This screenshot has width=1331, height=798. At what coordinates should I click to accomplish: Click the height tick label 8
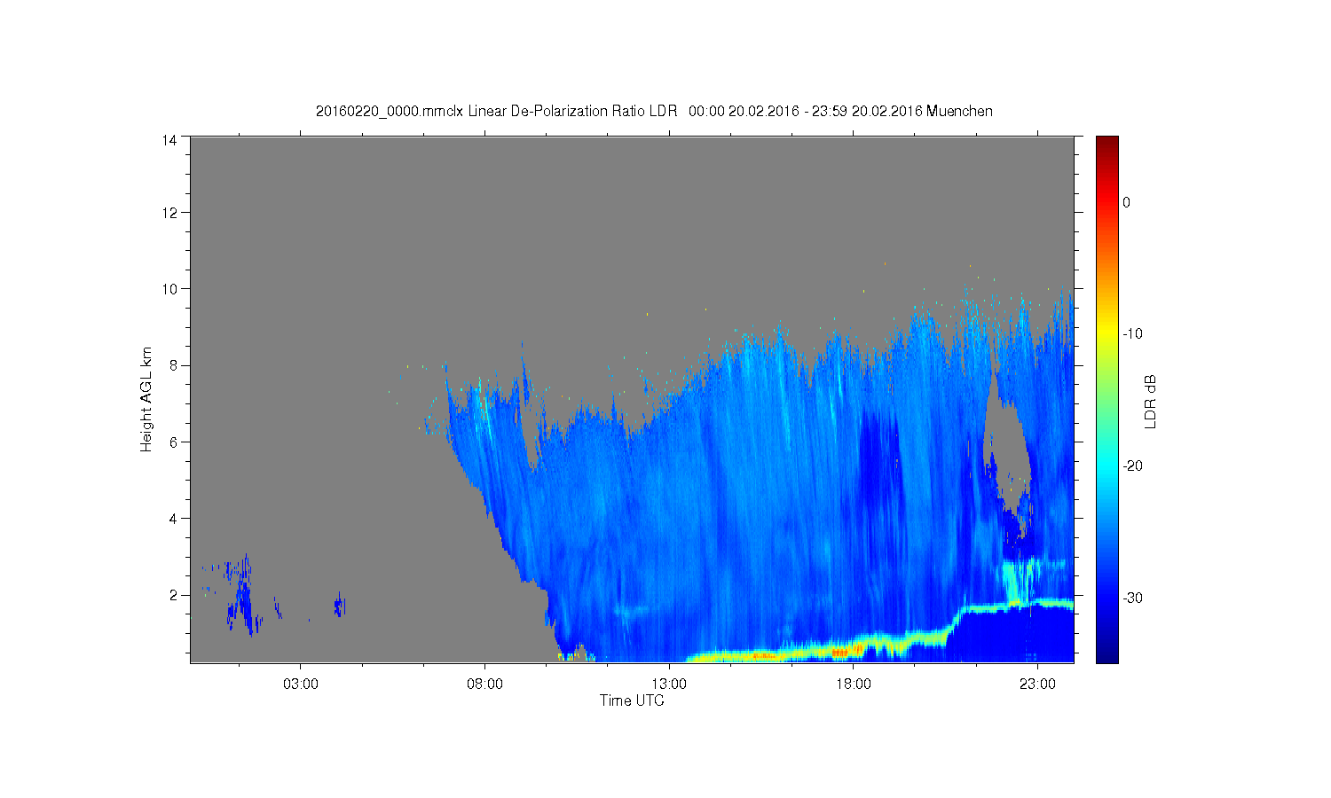(174, 365)
